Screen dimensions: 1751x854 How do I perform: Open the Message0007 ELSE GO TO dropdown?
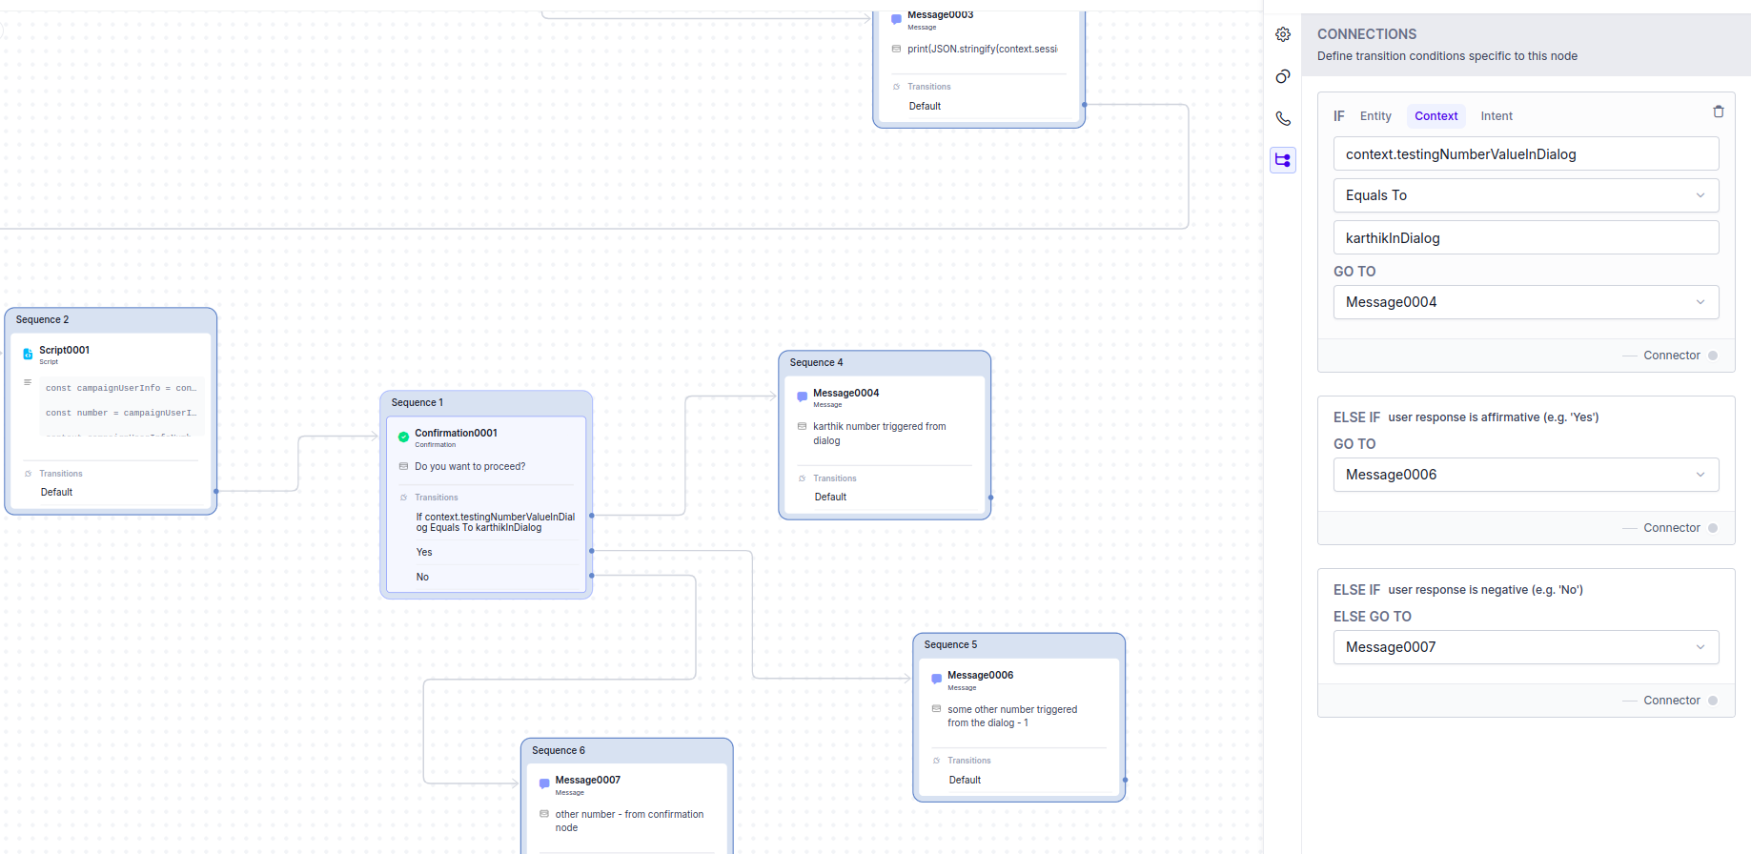[1526, 647]
